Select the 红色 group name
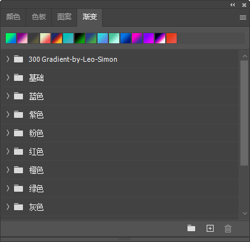This screenshot has height=242, width=250. pos(36,152)
